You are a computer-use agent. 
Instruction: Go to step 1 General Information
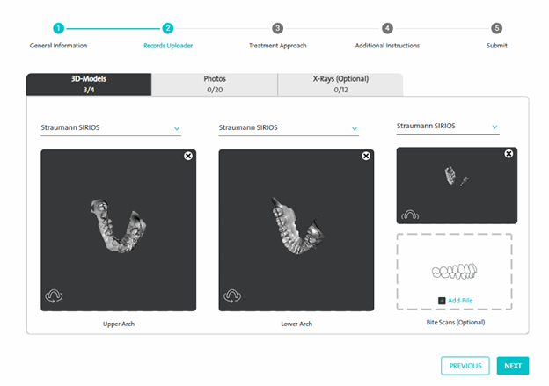(58, 28)
